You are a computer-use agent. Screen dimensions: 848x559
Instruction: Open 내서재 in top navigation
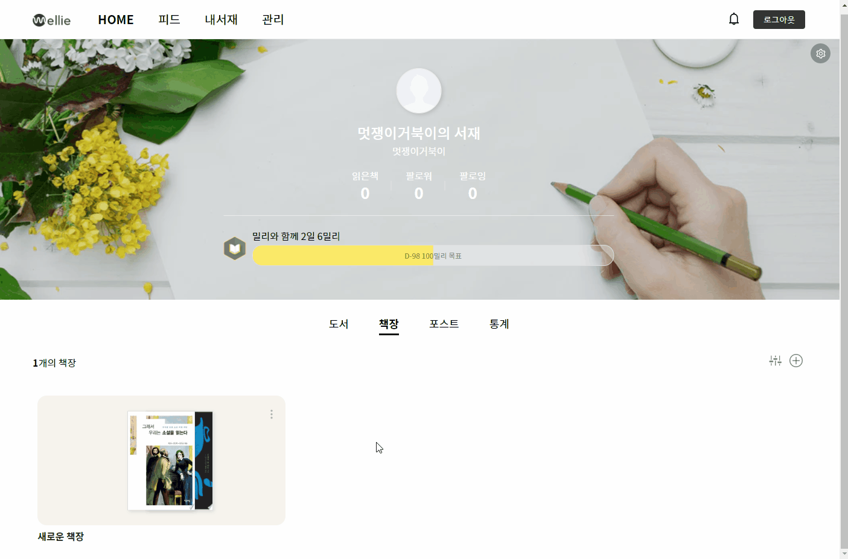221,19
